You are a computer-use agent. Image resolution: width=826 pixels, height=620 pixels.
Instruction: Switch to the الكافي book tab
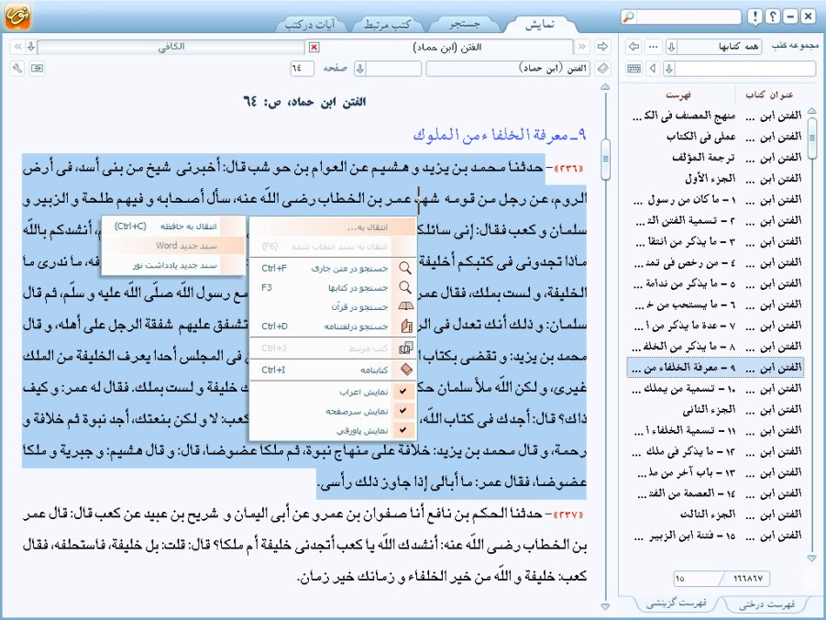171,47
